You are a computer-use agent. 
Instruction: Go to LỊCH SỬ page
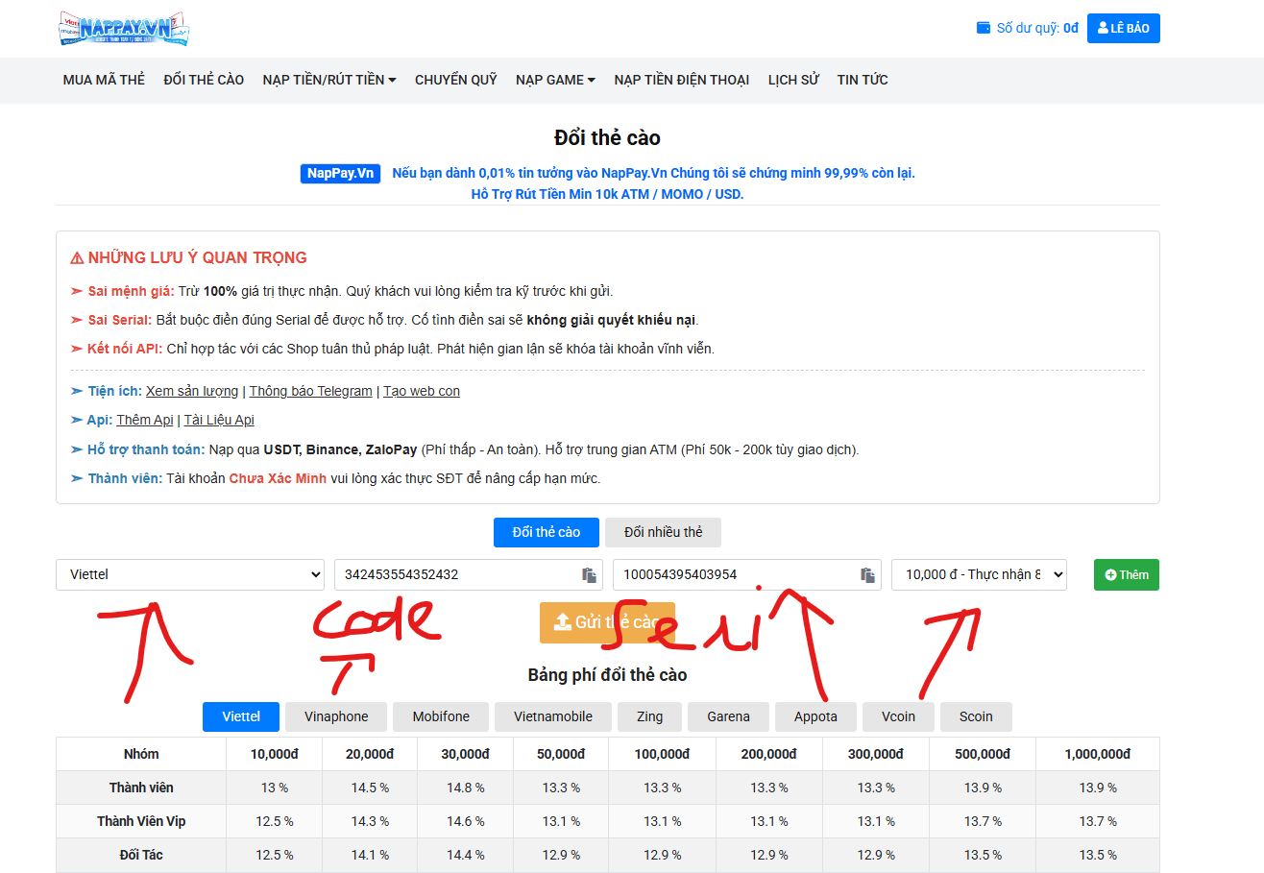(x=793, y=80)
